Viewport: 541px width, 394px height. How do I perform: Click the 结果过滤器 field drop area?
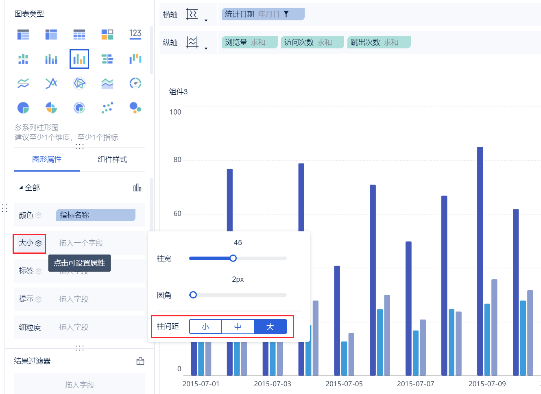click(x=80, y=384)
